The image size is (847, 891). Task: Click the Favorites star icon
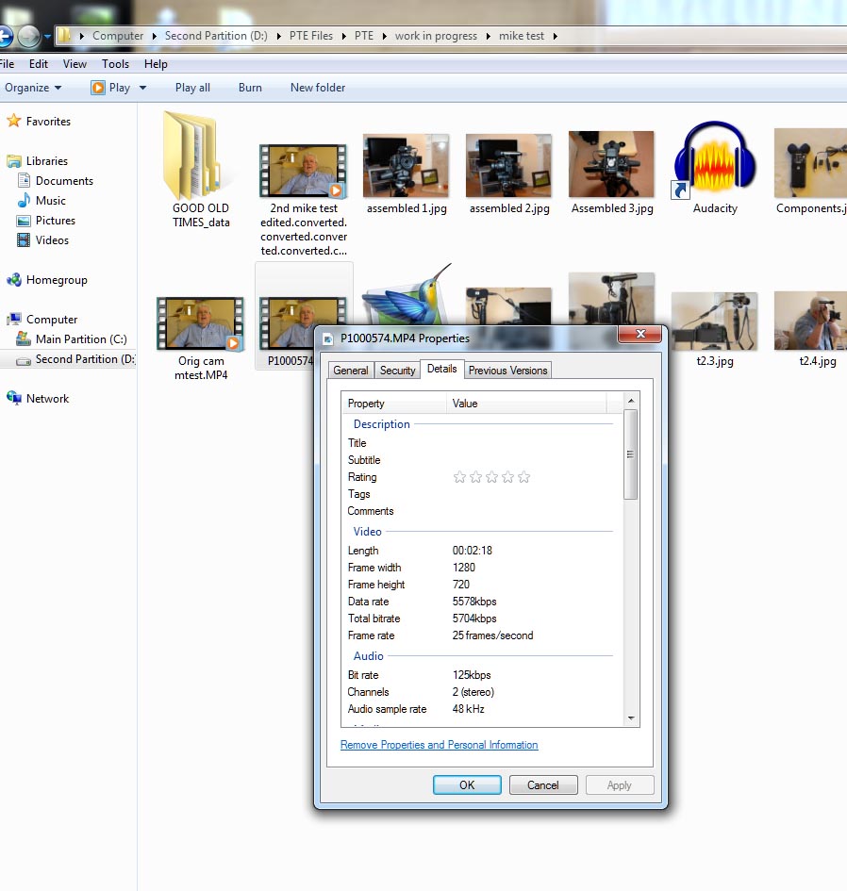point(14,122)
